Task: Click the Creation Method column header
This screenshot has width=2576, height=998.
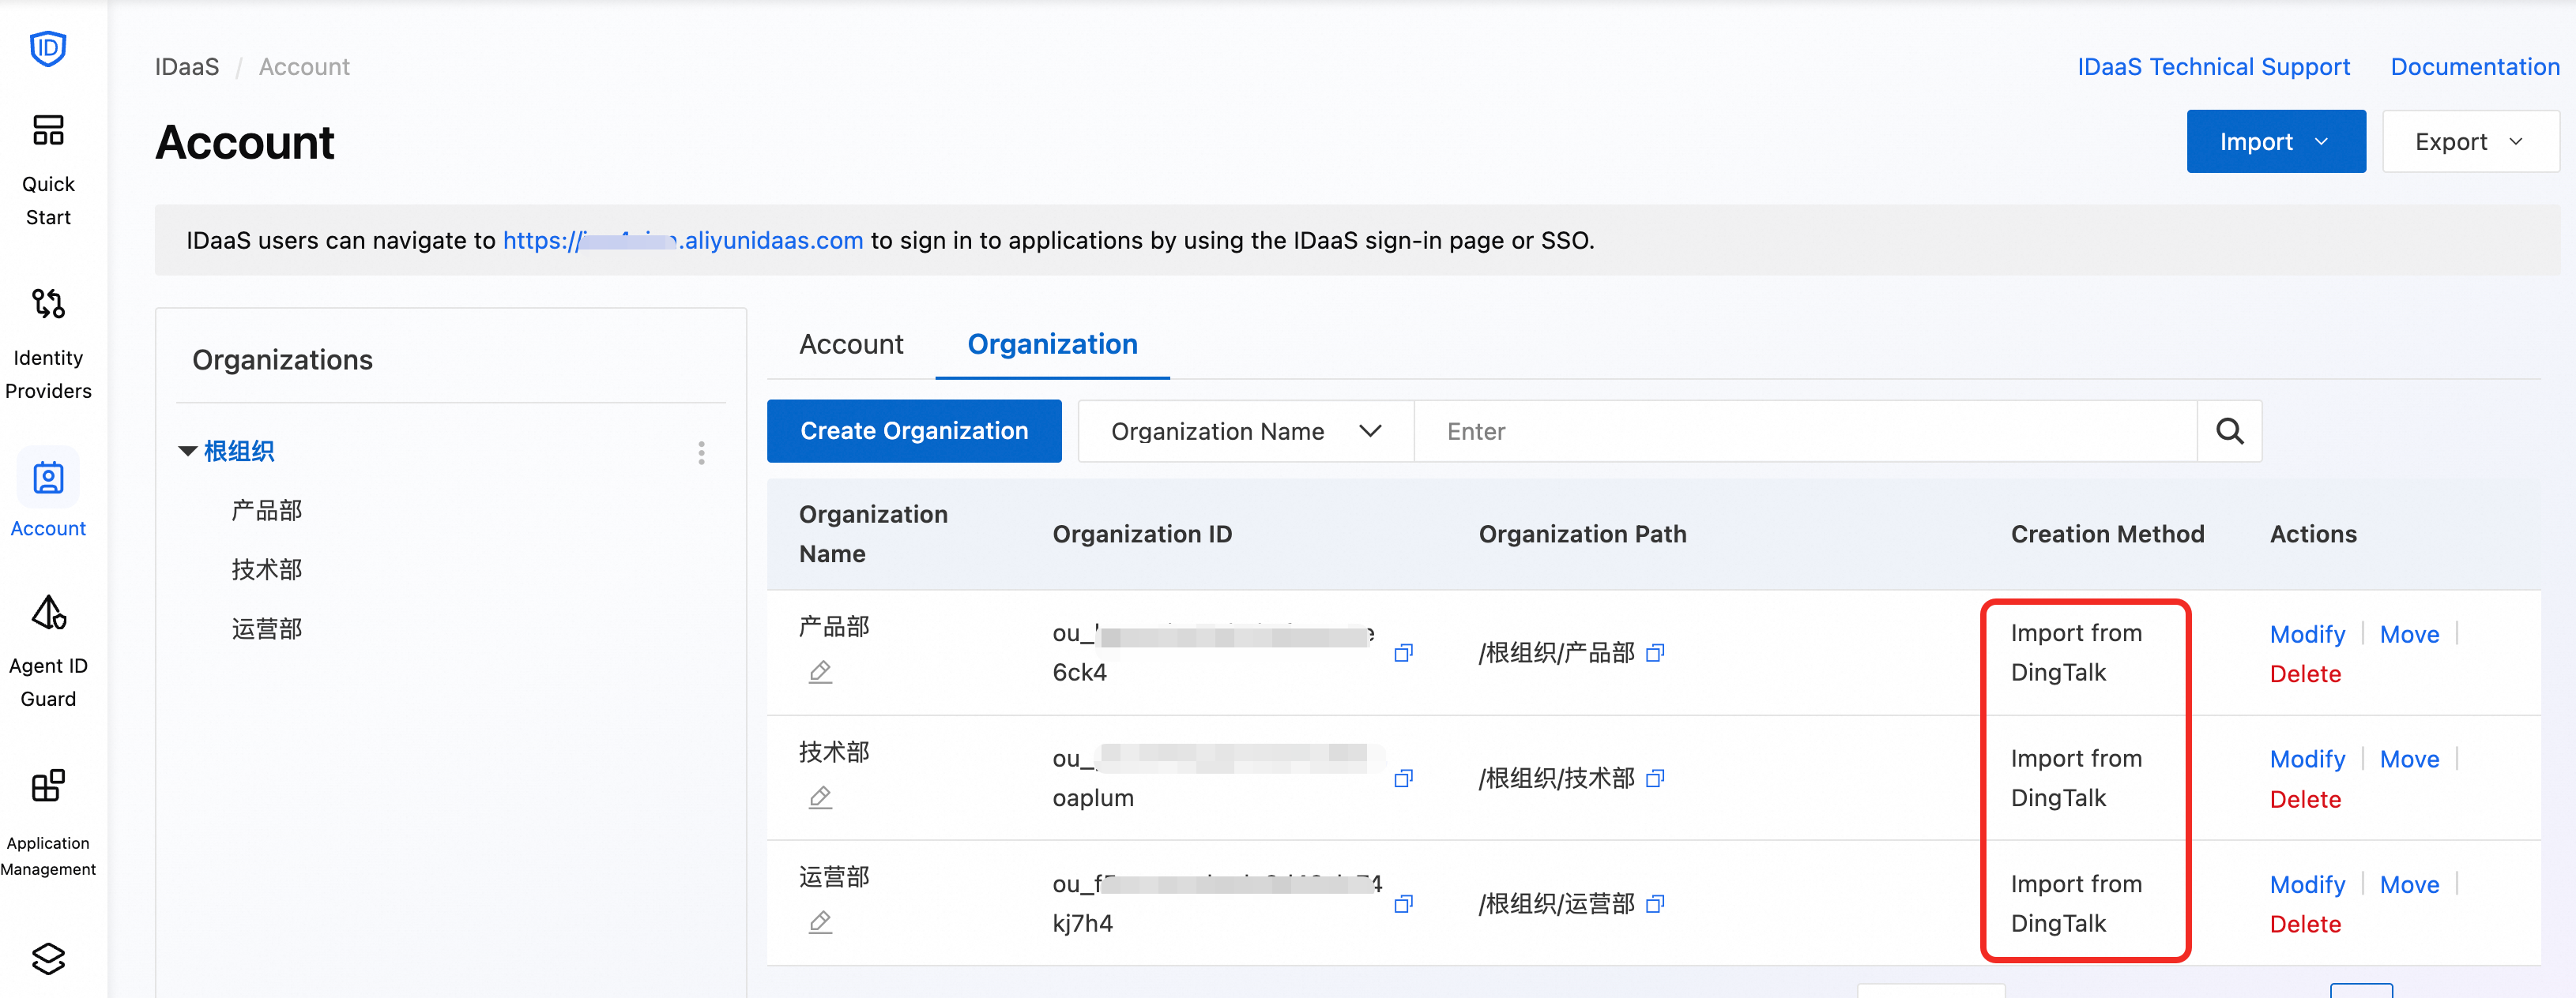Action: (2107, 535)
